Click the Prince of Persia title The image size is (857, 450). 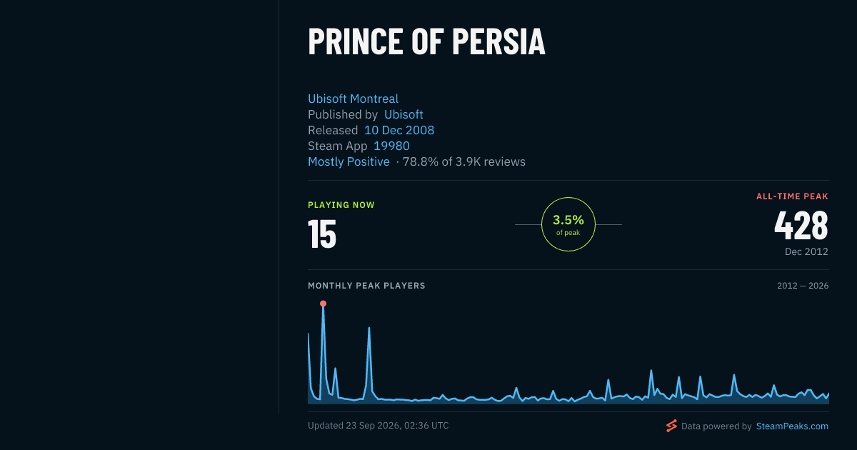(426, 41)
